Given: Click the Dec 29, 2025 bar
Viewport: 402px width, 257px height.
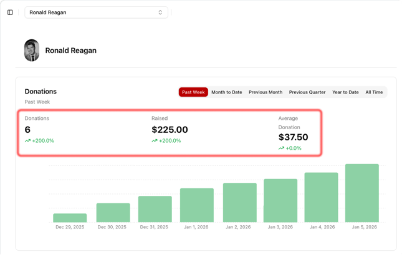Looking at the screenshot, I should 70,218.
